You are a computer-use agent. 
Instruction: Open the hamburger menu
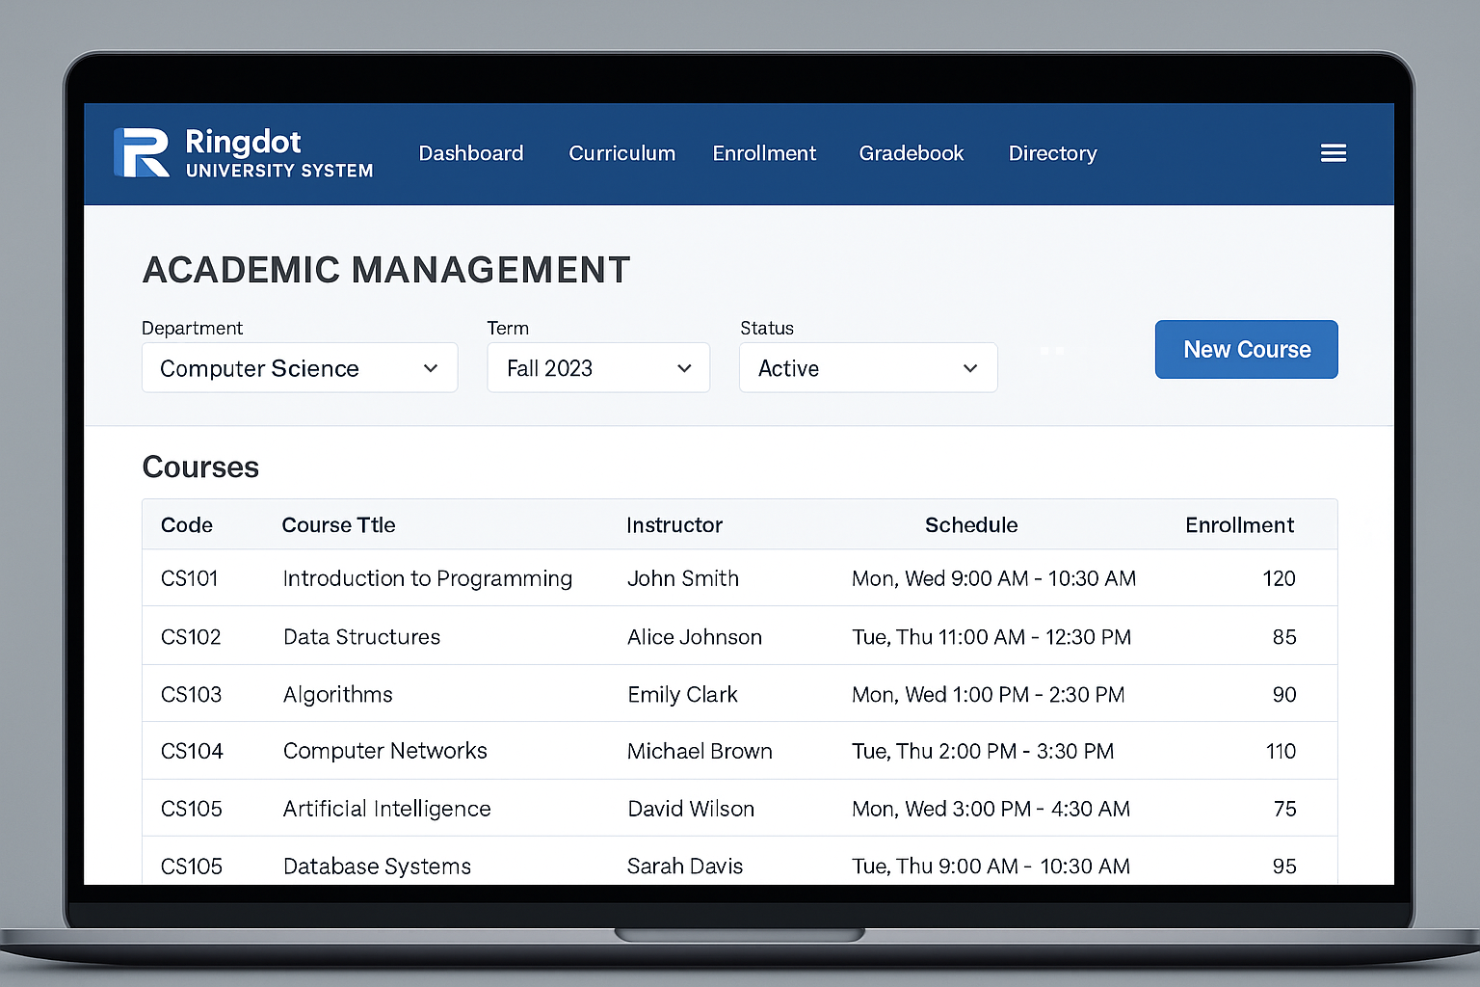1334,152
